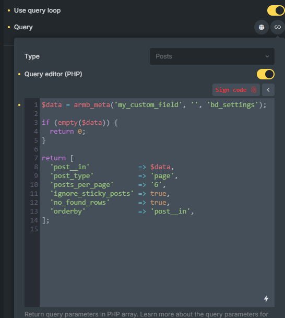Click the yellow dot beside code line 1
Screen dimensions: 285x318
(19, 105)
